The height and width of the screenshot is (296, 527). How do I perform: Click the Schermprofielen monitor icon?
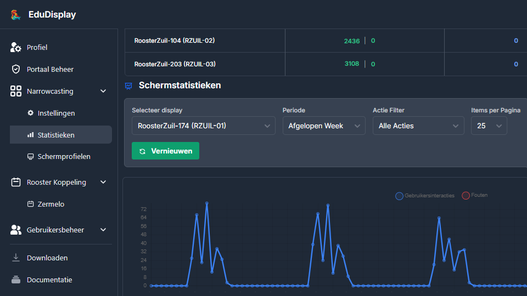(31, 157)
